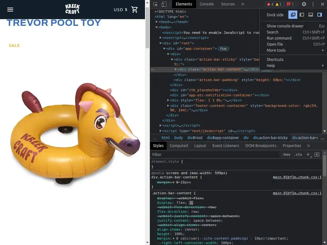The image size is (327, 245).
Task: Toggle the .cls class editor button
Action: point(298,155)
